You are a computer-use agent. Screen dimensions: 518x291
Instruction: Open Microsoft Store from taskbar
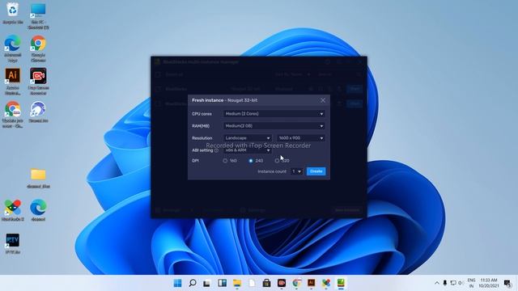[266, 283]
